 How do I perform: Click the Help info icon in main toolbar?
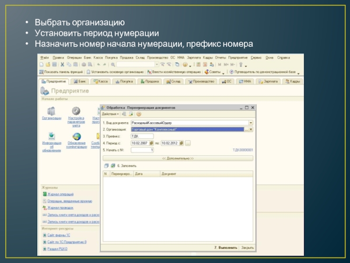tap(185, 64)
